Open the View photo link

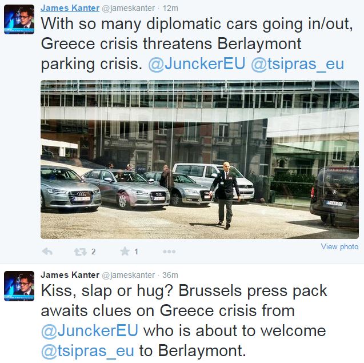(339, 246)
